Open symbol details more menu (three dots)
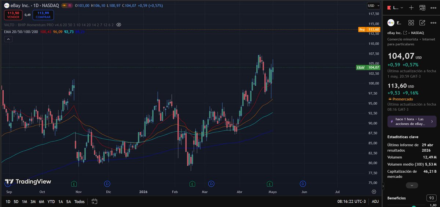Viewport: 440px width, 207px height. [x=433, y=23]
